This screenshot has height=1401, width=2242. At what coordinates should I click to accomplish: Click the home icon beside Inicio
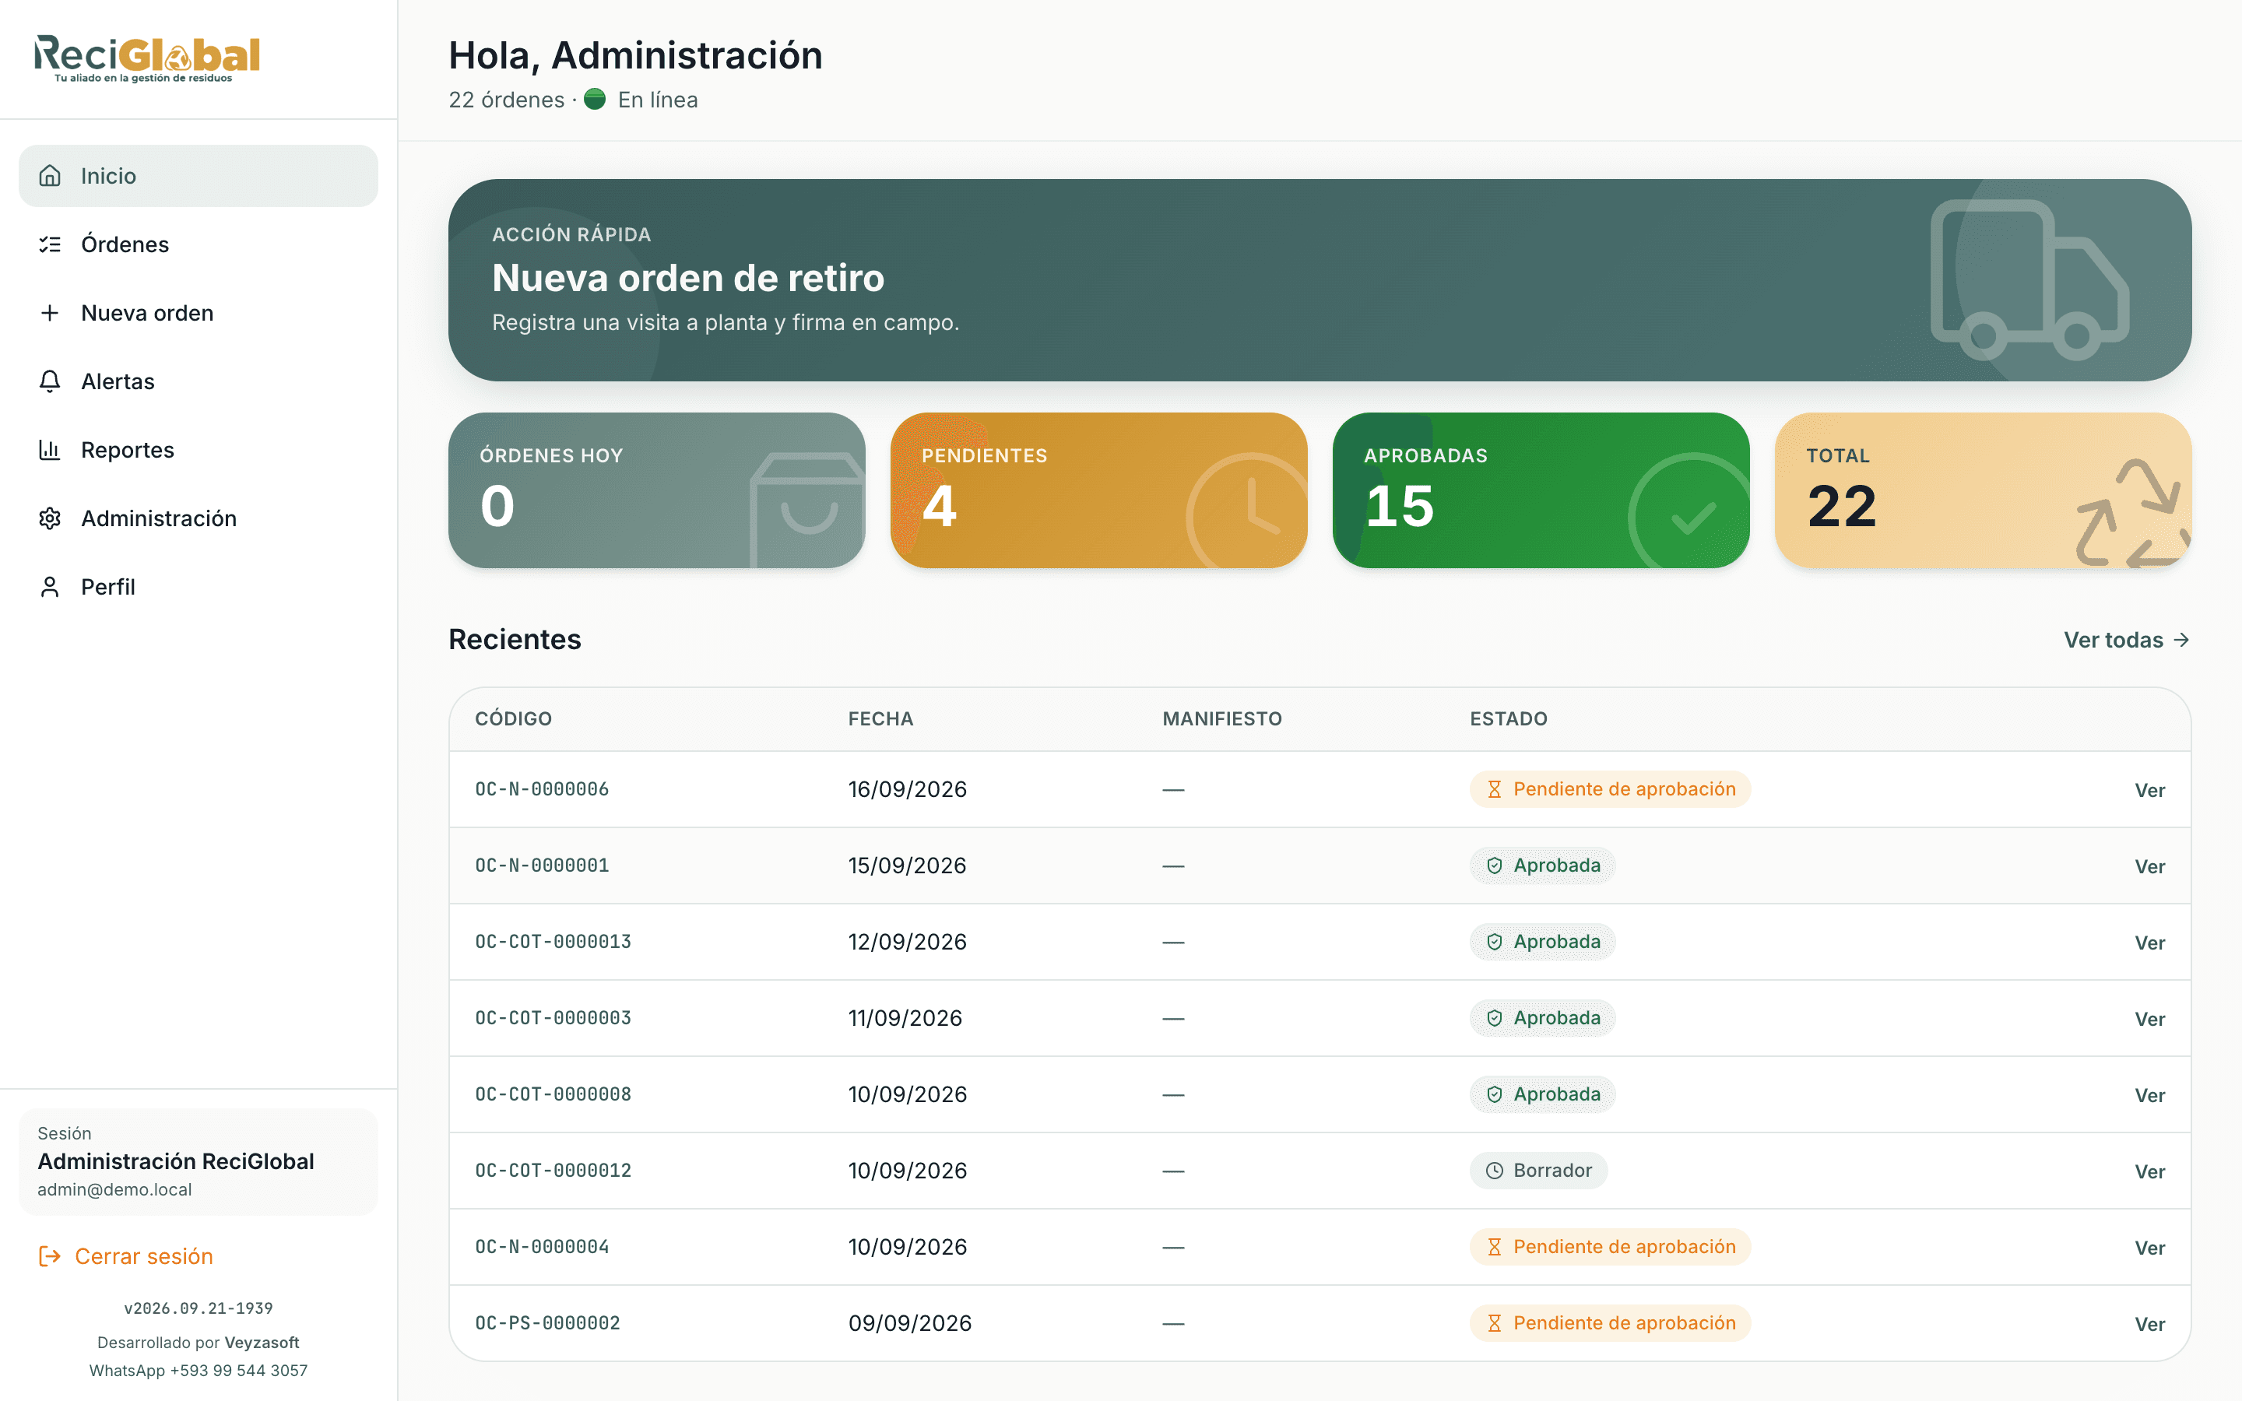coord(50,176)
